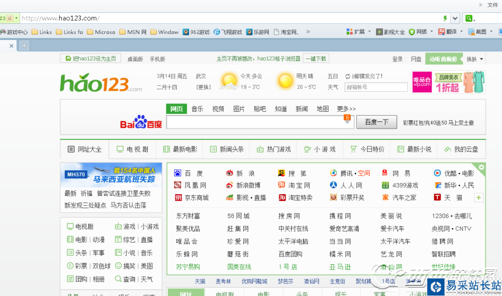
Task: Open the address bar history dropdown arrow
Action: (x=455, y=18)
